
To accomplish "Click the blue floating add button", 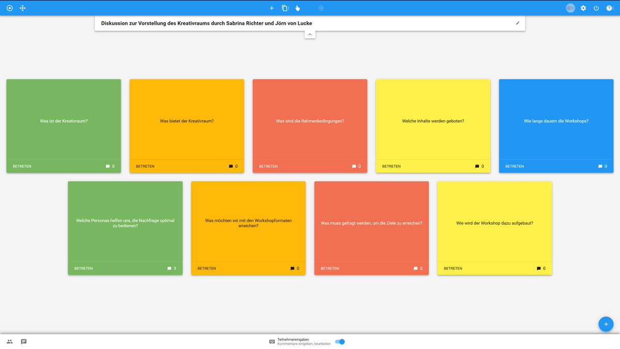I will [x=606, y=324].
